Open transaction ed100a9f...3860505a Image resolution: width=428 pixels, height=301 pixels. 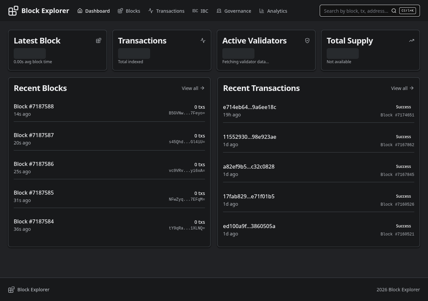[249, 226]
